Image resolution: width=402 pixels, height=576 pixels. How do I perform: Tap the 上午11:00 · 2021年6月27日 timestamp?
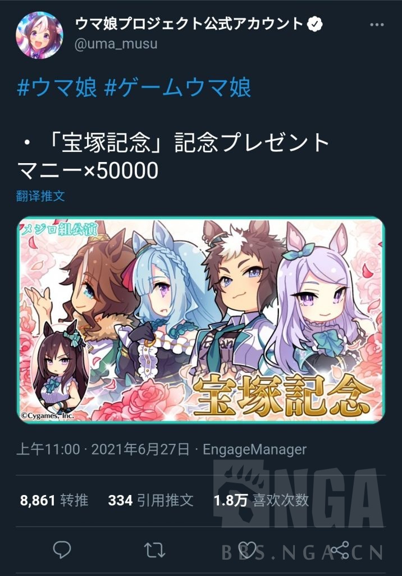[103, 449]
